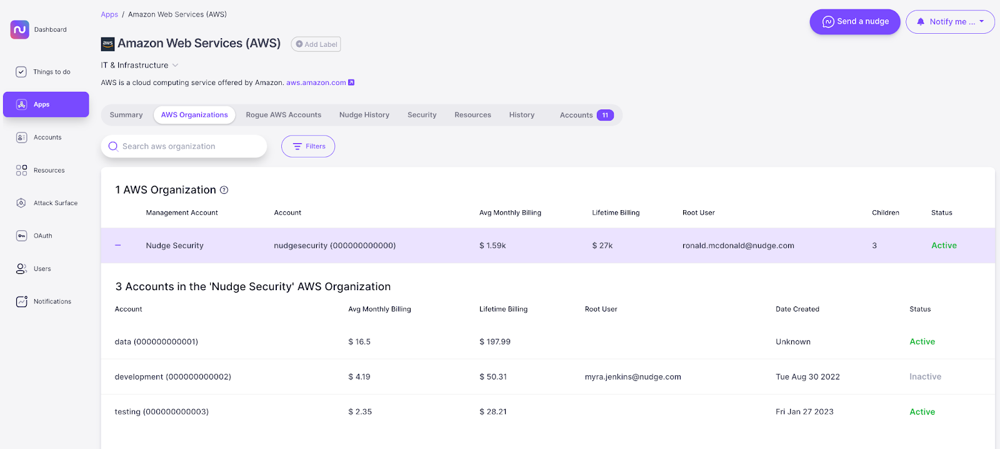Open the Filters button
1000x449 pixels.
(x=308, y=146)
